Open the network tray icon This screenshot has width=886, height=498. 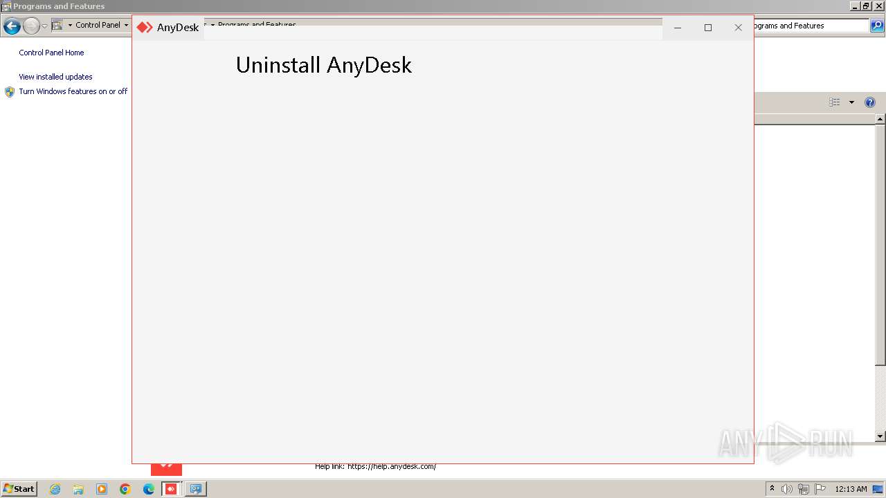[x=804, y=489]
